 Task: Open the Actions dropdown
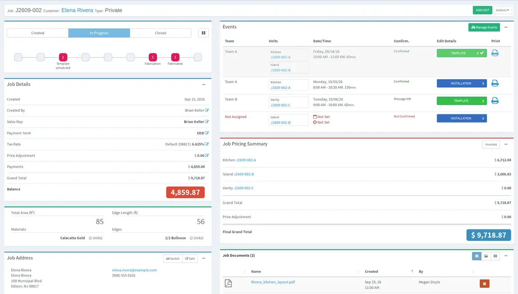click(503, 10)
